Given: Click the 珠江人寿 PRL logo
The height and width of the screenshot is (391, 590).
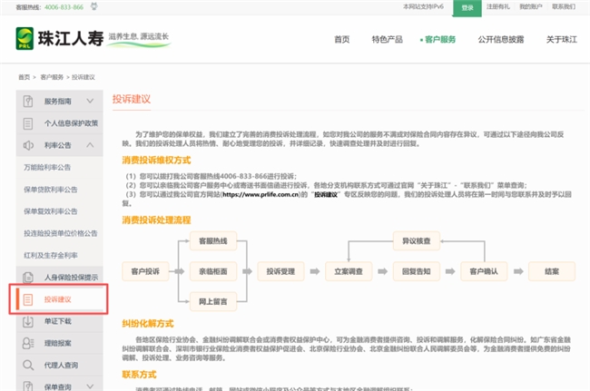Looking at the screenshot, I should pyautogui.click(x=59, y=38).
